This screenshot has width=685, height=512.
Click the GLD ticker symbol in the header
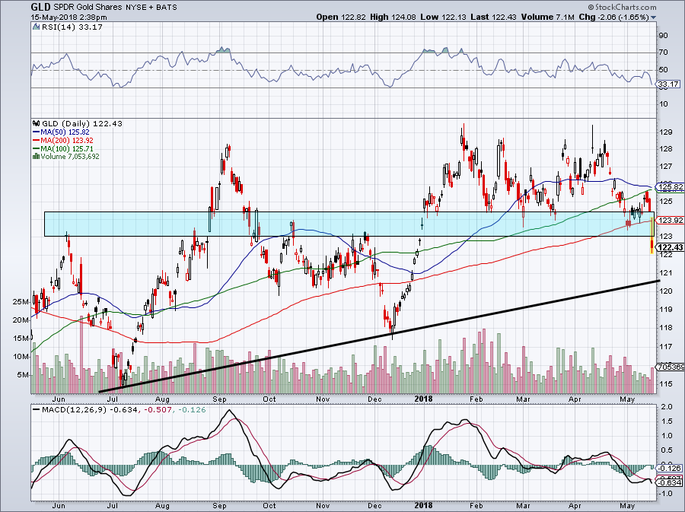(40, 8)
